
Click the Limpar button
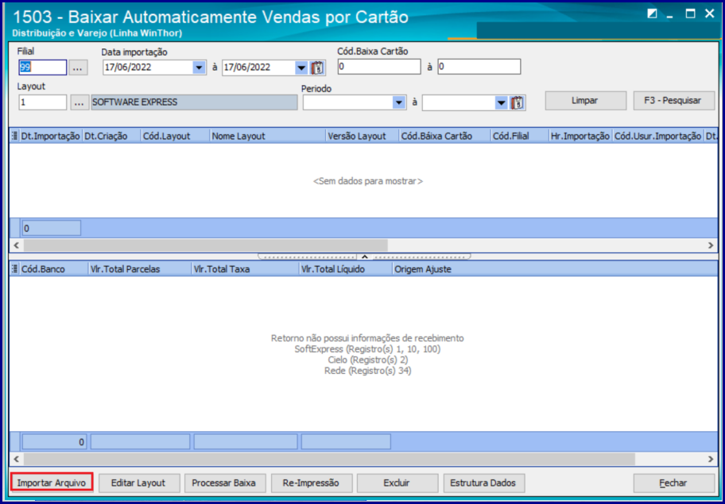584,101
